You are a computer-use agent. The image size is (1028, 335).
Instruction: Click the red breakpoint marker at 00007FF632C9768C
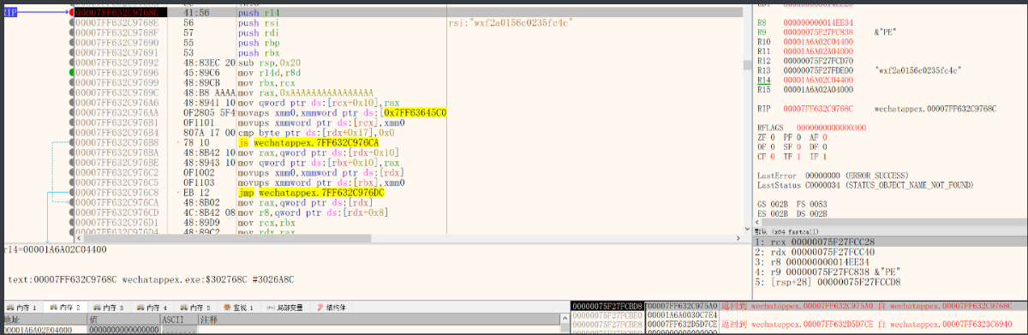pos(71,14)
